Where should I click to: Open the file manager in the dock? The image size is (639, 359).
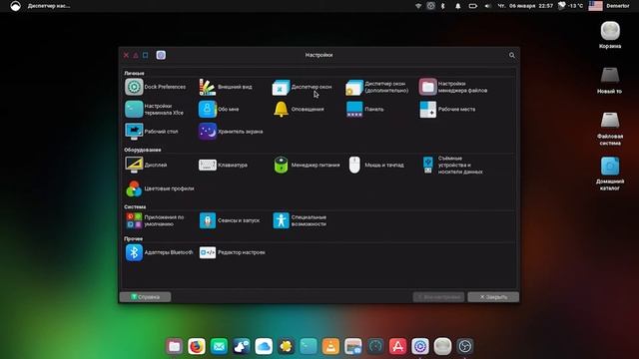175,346
